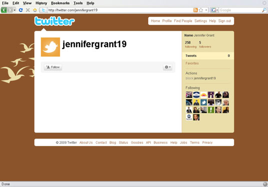Viewport: 268px width, 187px height.
Task: Open Jobs footer link
Action: coord(183,142)
